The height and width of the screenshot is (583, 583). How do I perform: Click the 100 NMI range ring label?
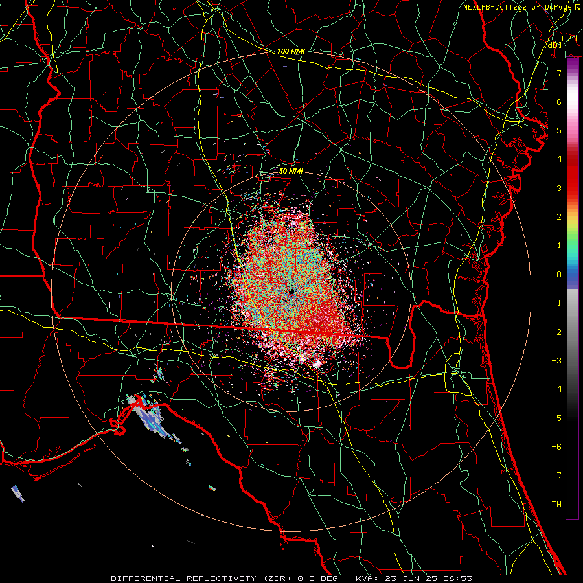pos(291,51)
